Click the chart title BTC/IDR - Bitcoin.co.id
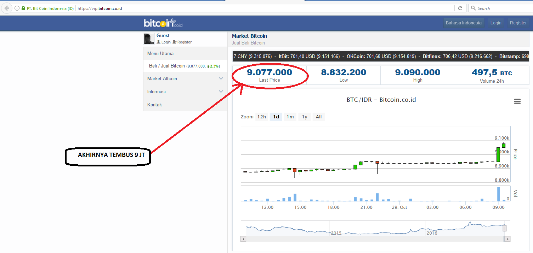 click(x=381, y=100)
